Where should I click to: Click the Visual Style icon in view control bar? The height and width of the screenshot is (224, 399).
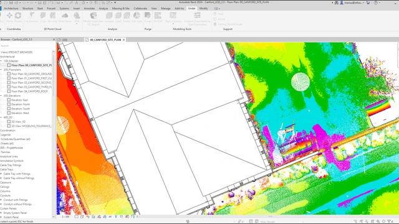pyautogui.click(x=82, y=217)
